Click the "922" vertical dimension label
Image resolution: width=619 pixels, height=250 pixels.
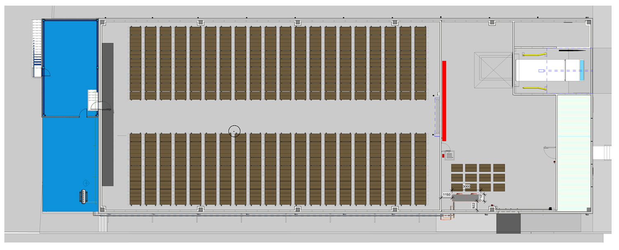point(474,205)
